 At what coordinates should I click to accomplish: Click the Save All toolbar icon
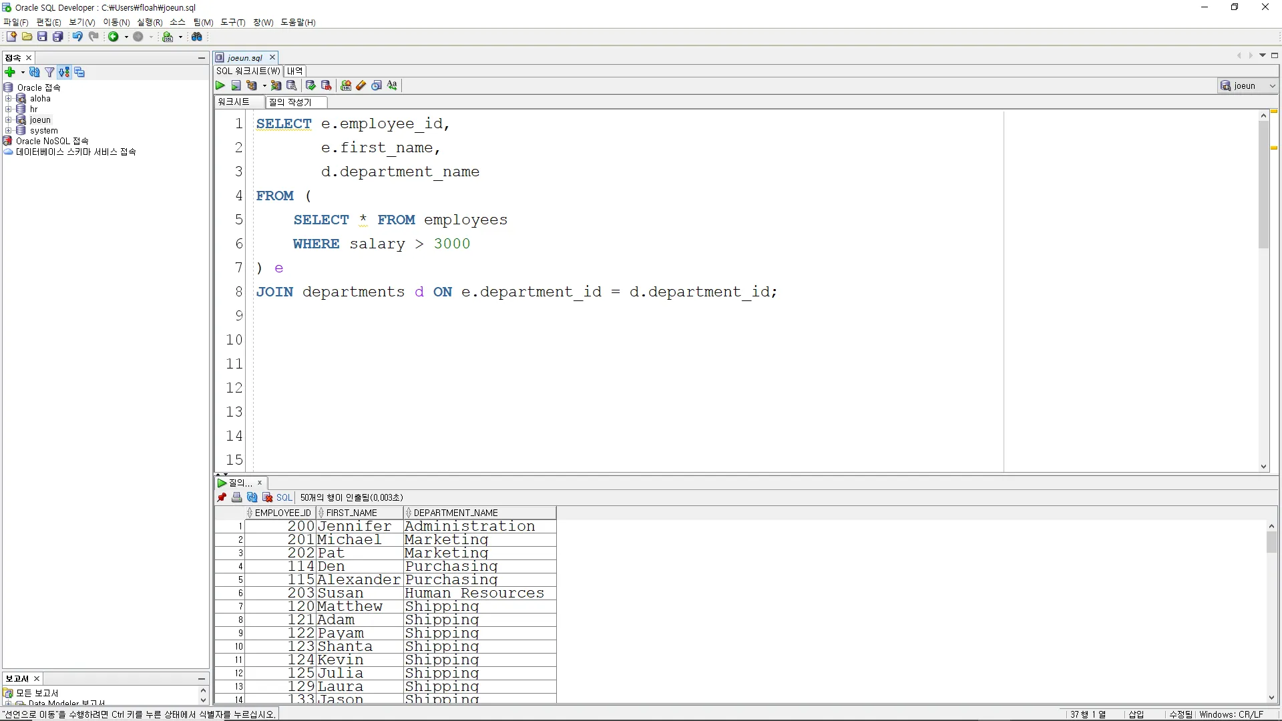pos(58,37)
